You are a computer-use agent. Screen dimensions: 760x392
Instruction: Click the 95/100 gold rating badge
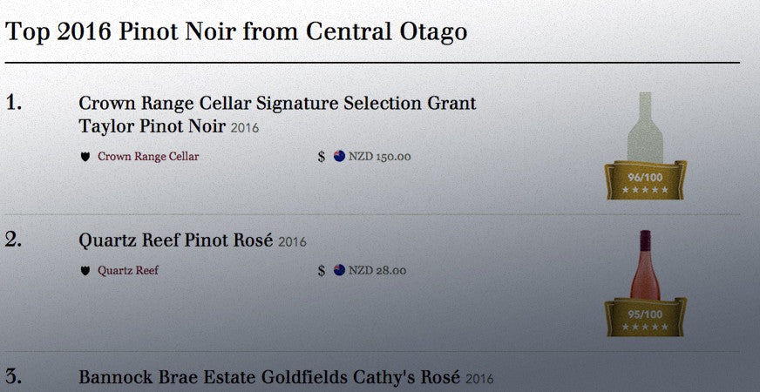(646, 317)
